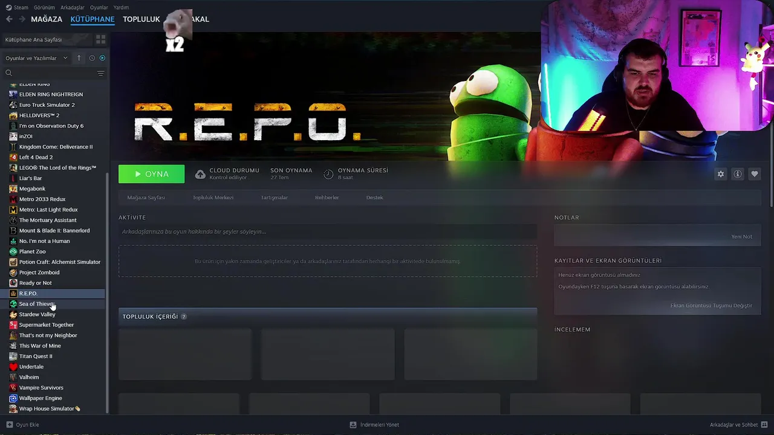This screenshot has width=774, height=435.
Task: Open the Topluluk Merkezi link
Action: pyautogui.click(x=213, y=198)
